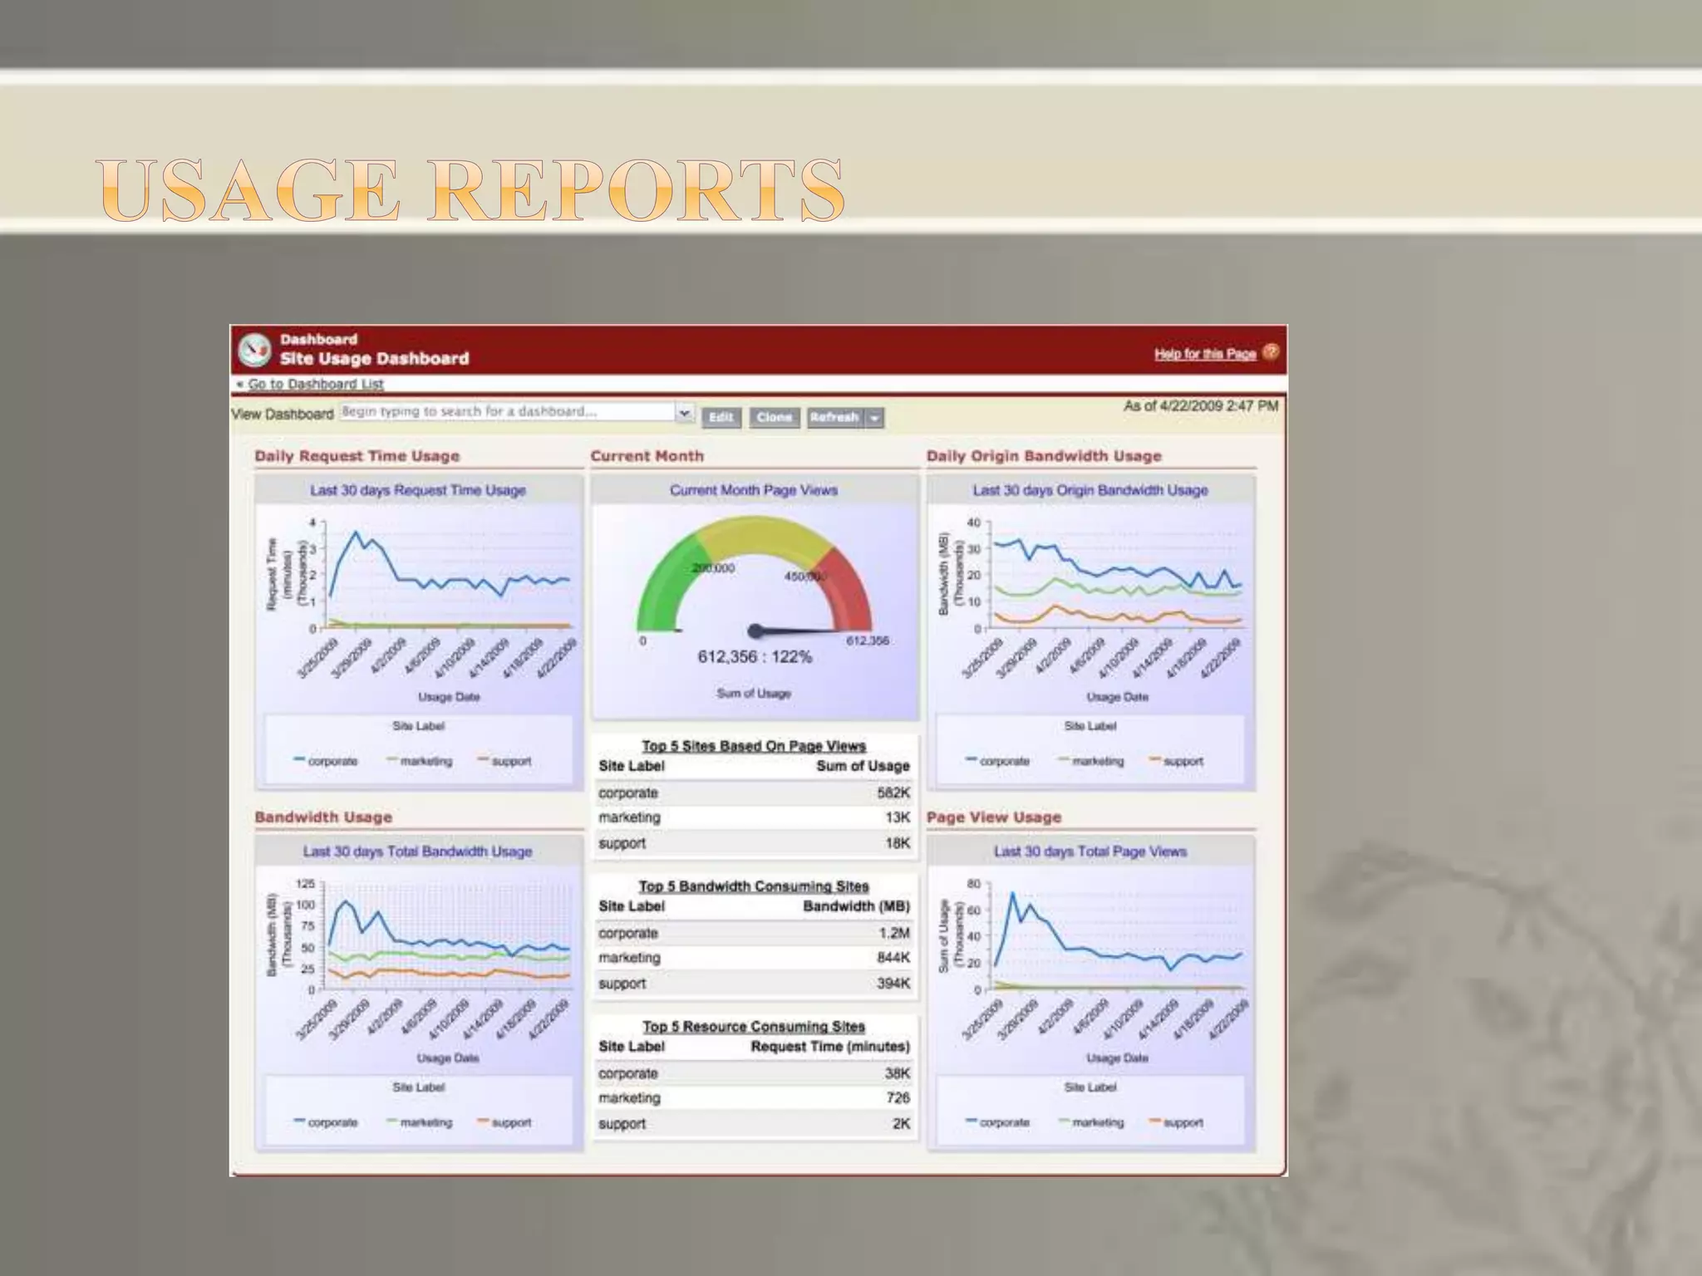Click the Daily Request Time Usage heading
This screenshot has height=1276, width=1702.
click(x=357, y=456)
